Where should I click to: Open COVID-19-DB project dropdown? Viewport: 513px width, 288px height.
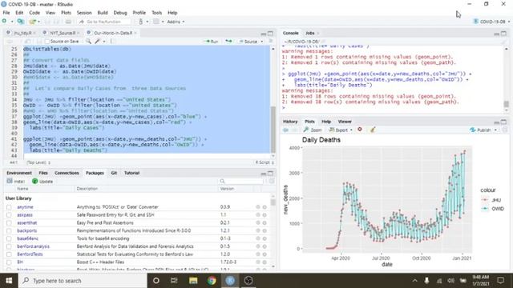tap(491, 22)
